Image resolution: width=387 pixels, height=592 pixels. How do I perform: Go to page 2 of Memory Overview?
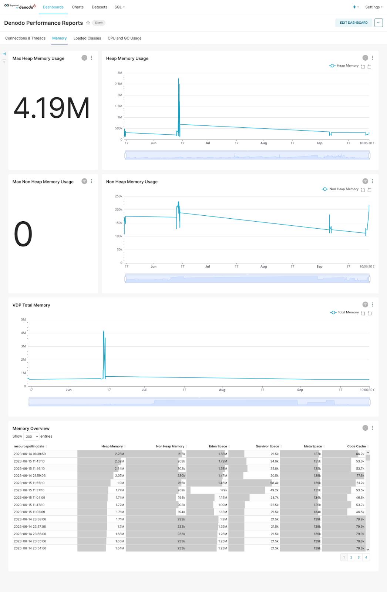(351, 557)
